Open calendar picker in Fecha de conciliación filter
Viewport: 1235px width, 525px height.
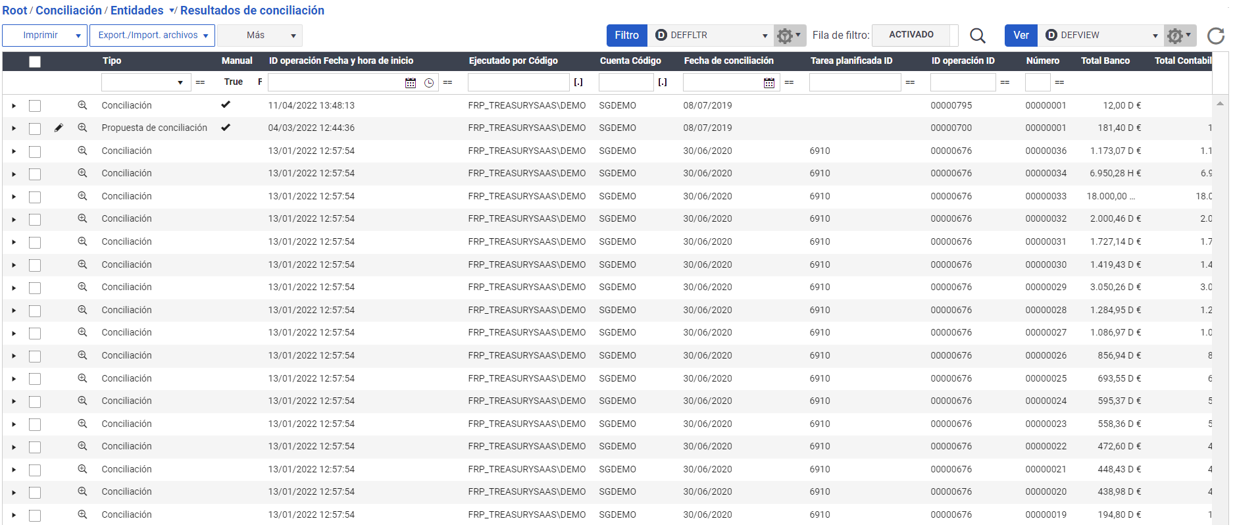click(x=769, y=83)
